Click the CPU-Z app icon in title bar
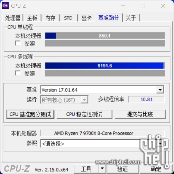The height and width of the screenshot is (174, 174). pos(5,6)
